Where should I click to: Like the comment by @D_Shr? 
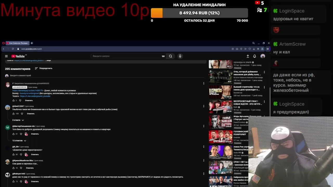click(x=14, y=154)
